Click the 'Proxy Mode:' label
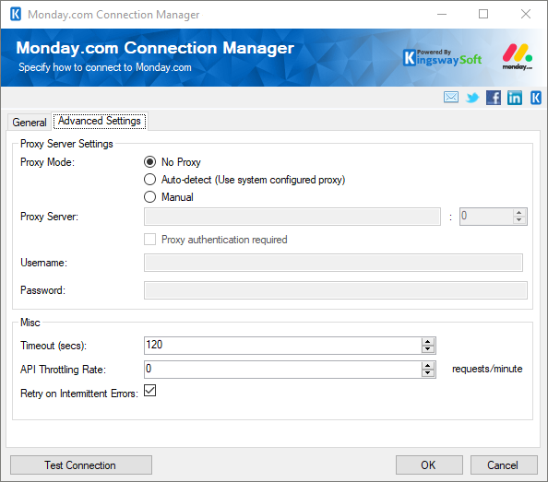The height and width of the screenshot is (482, 548). tap(48, 162)
